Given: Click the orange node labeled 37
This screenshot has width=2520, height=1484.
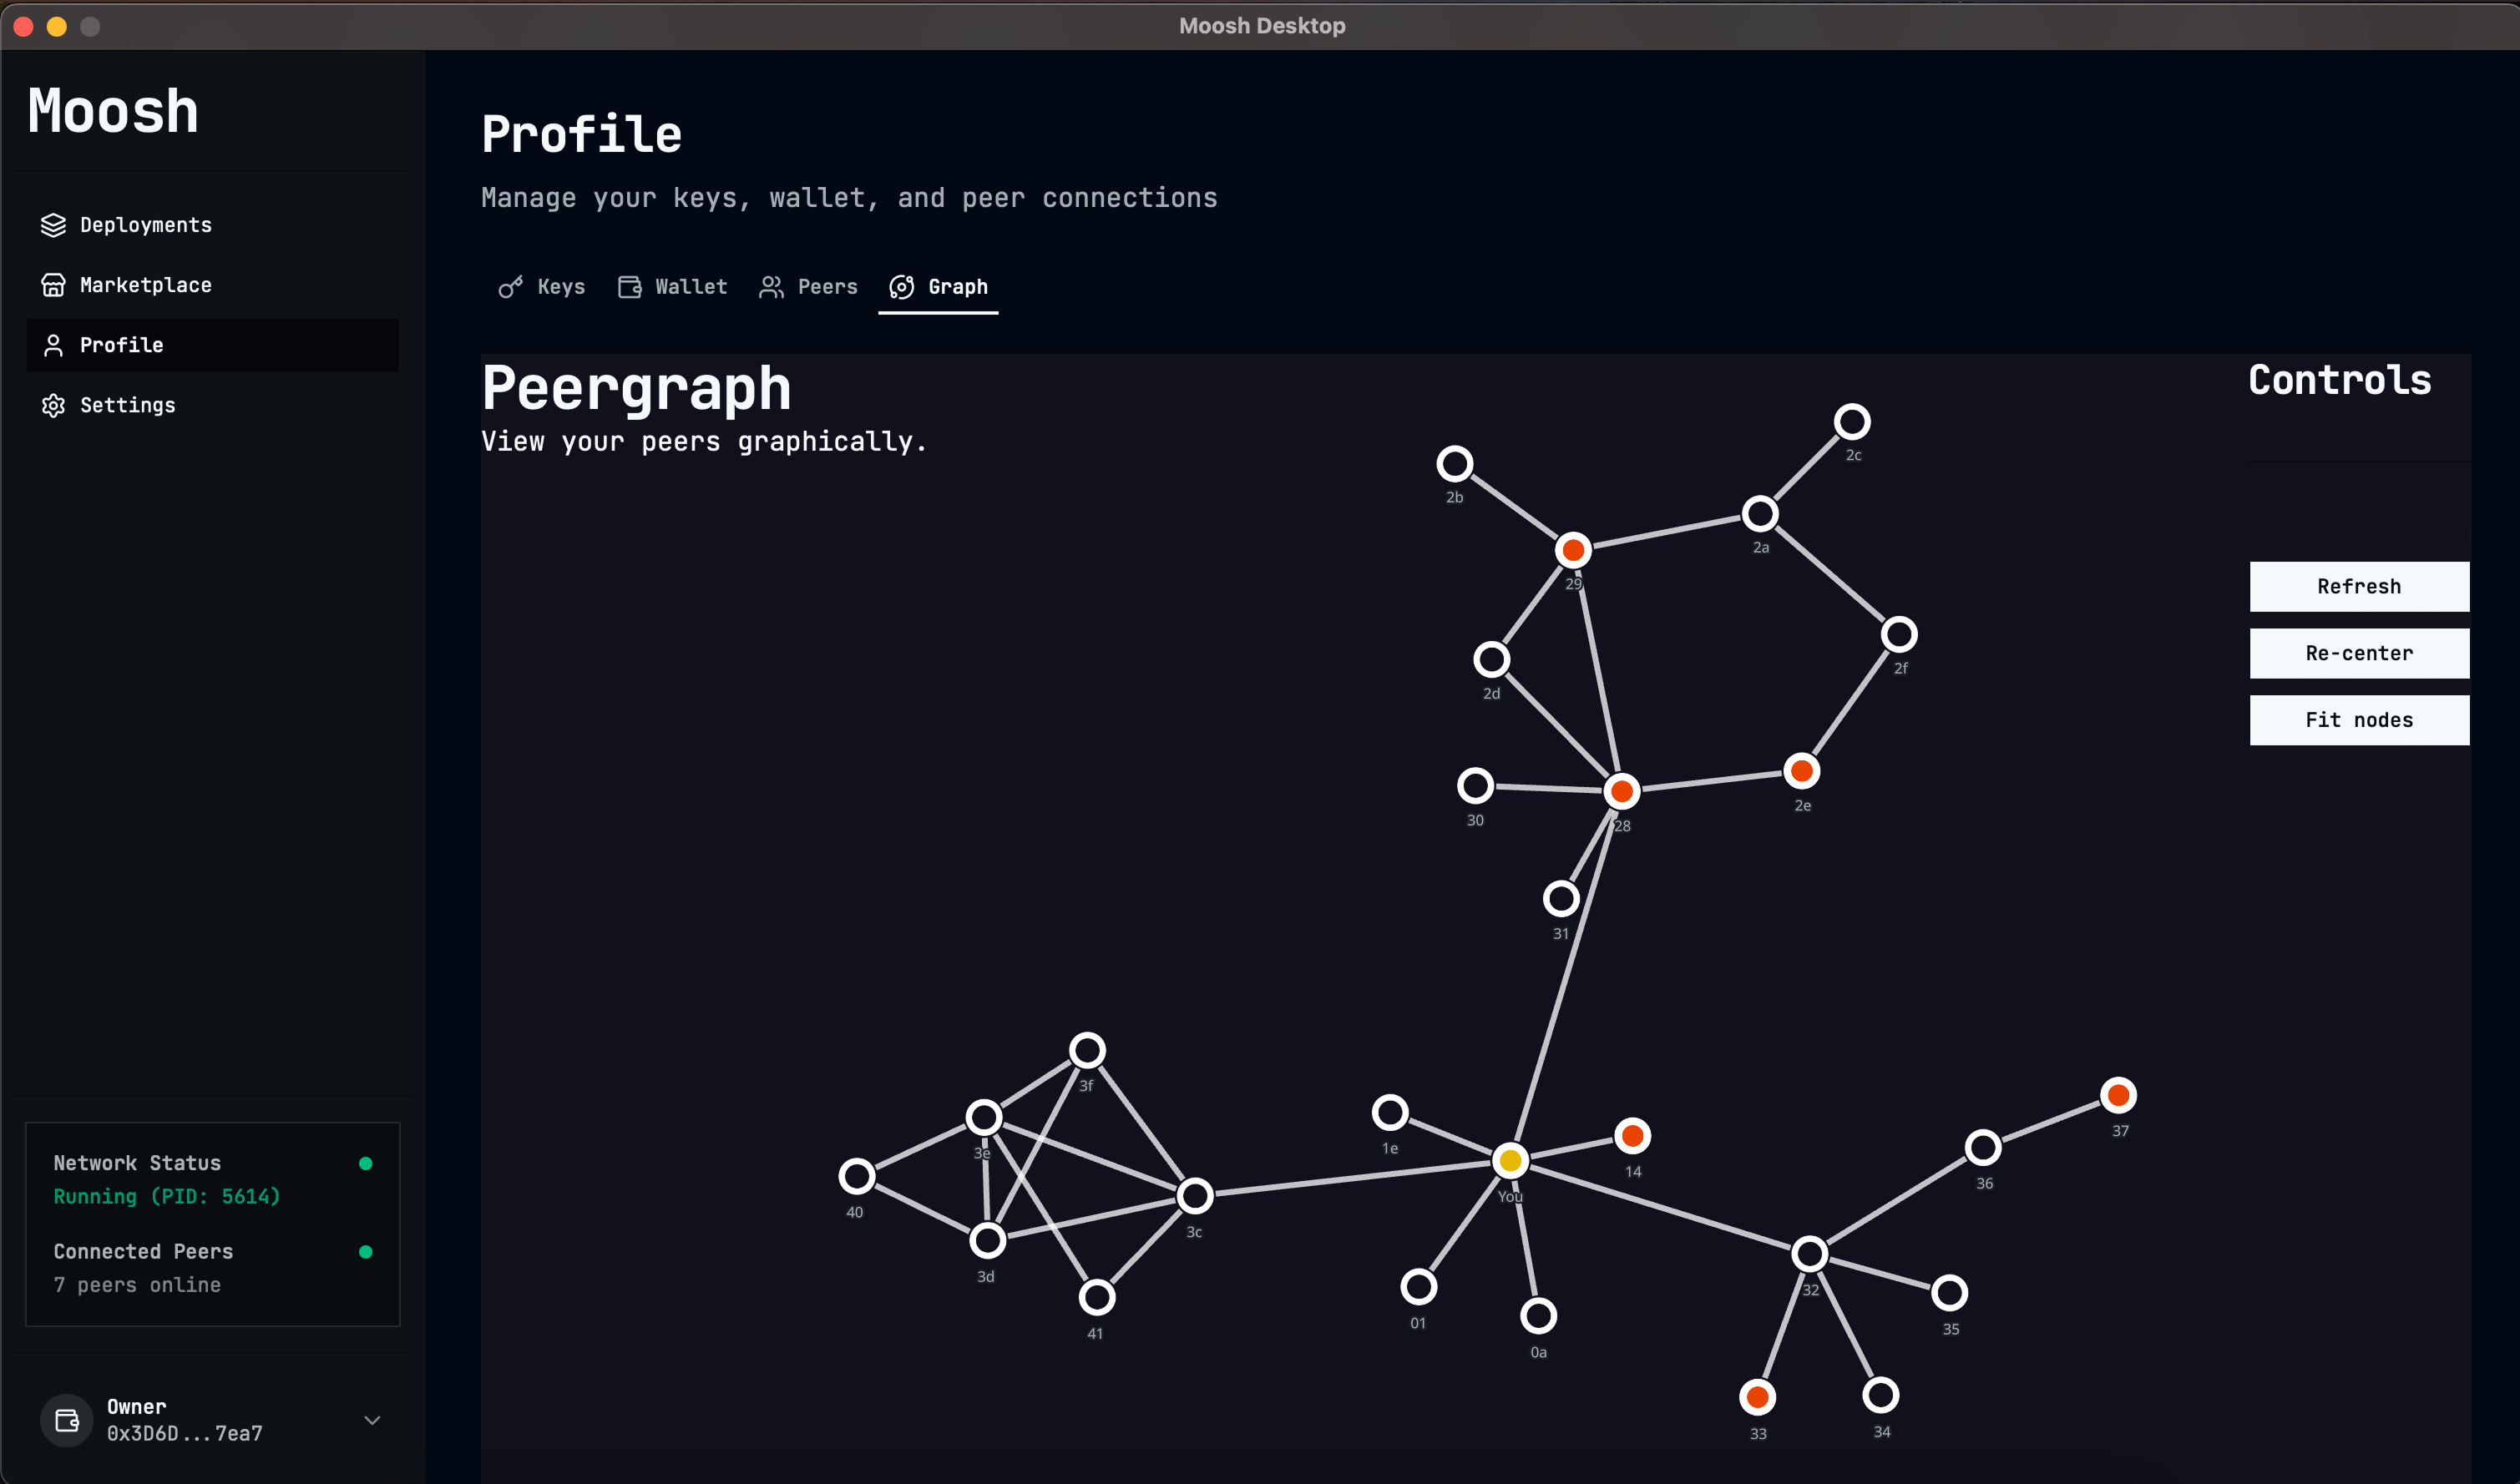Looking at the screenshot, I should tap(2117, 1095).
